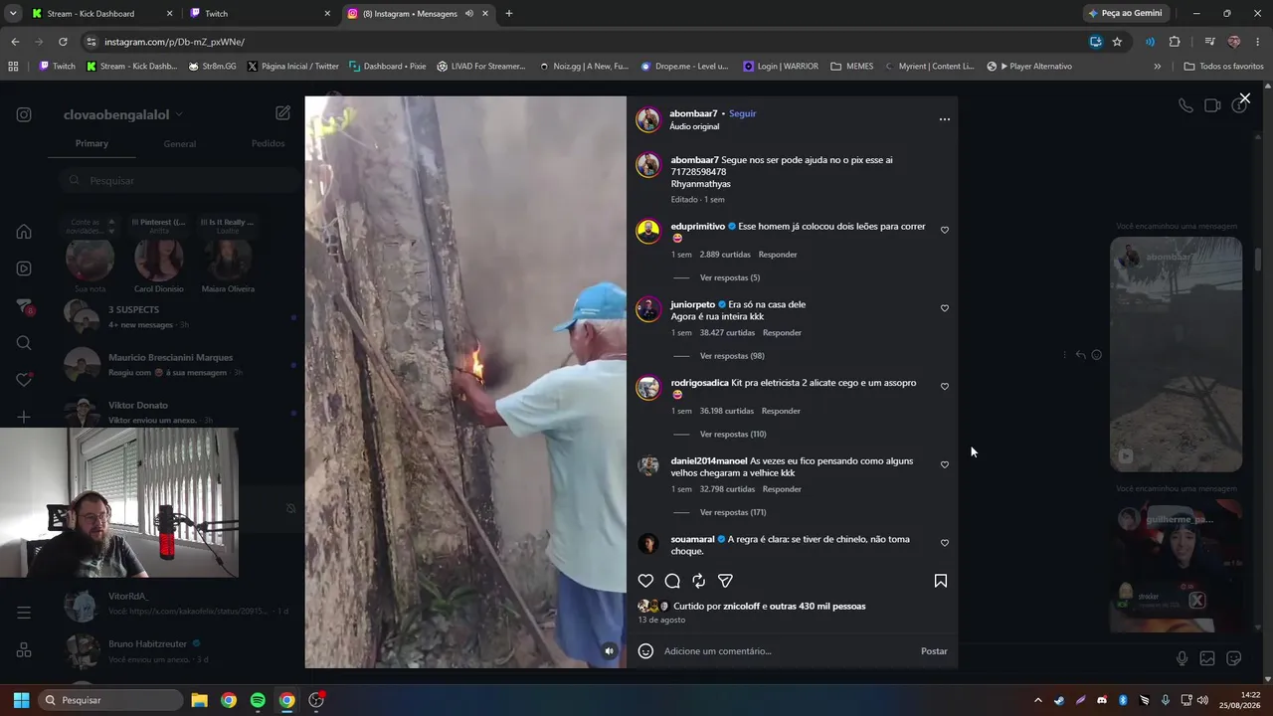Expand replies under eduprimitivo's comment (5)
This screenshot has height=716, width=1273.
point(730,278)
